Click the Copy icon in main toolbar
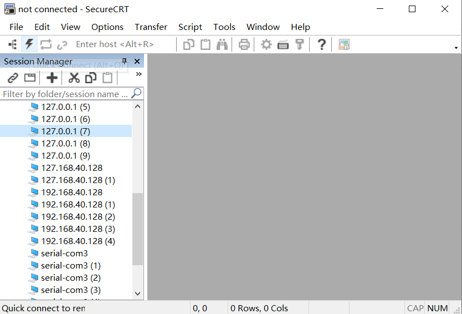 (188, 44)
